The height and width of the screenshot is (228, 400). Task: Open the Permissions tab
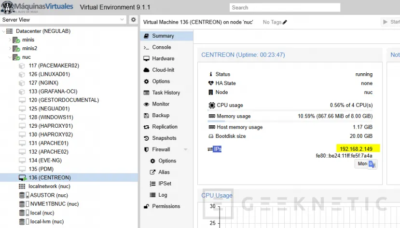(x=166, y=206)
